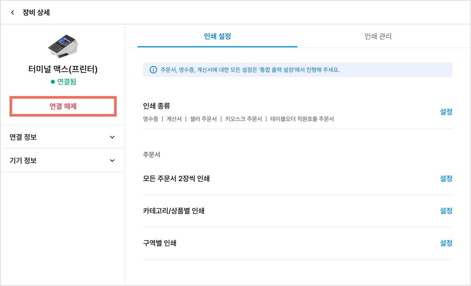Expand 기기 정보 chevron

click(112, 161)
